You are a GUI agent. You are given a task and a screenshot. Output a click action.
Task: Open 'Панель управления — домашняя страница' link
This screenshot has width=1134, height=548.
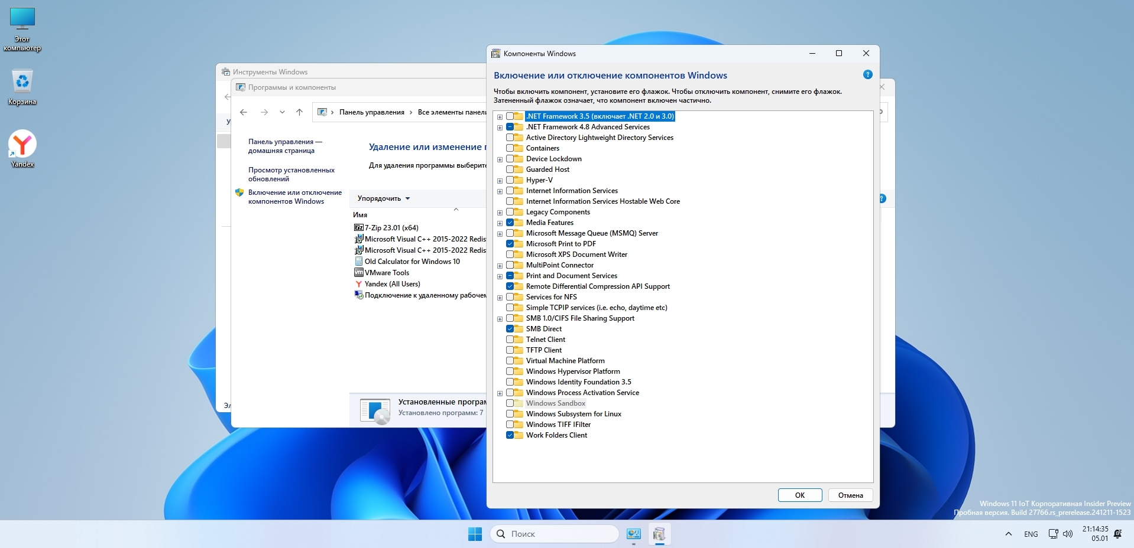point(285,146)
